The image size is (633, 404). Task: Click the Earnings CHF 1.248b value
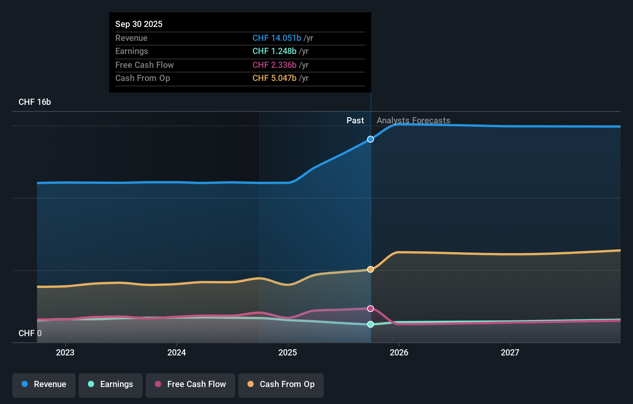pyautogui.click(x=274, y=51)
